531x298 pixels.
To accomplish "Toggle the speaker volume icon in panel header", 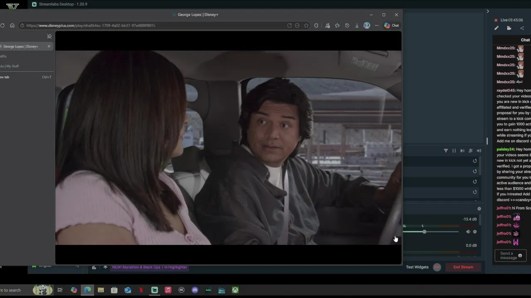I will (x=479, y=151).
